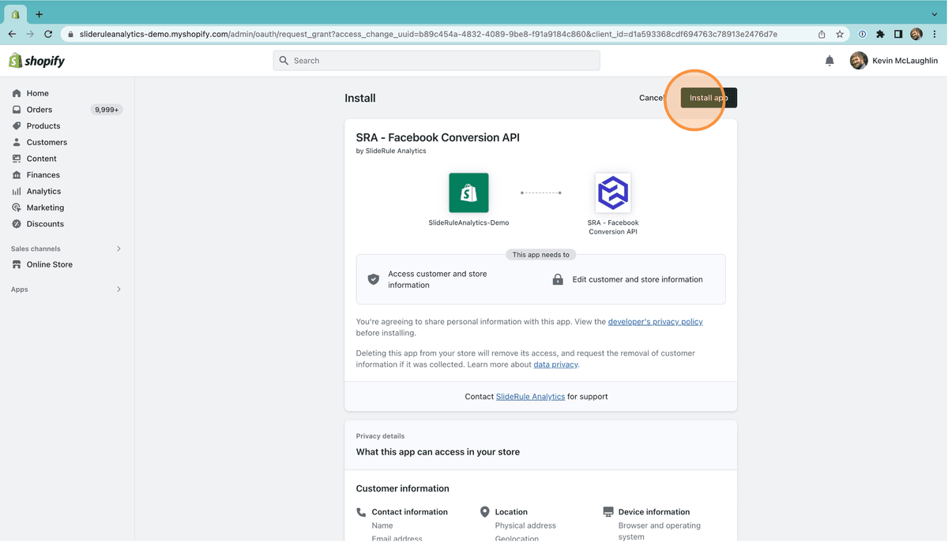This screenshot has height=542, width=948.
Task: Bookmark this page with the star icon
Action: 840,34
